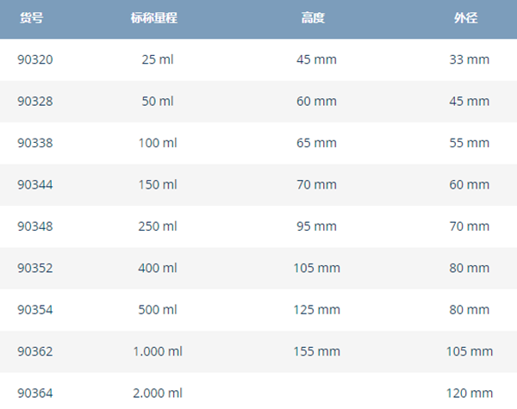Select item number 90344
The image size is (517, 409).
(x=35, y=184)
